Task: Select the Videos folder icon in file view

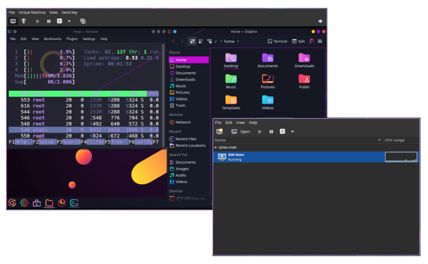Action: click(267, 103)
